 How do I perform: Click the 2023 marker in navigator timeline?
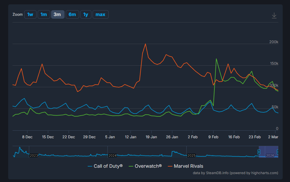coord(34,155)
